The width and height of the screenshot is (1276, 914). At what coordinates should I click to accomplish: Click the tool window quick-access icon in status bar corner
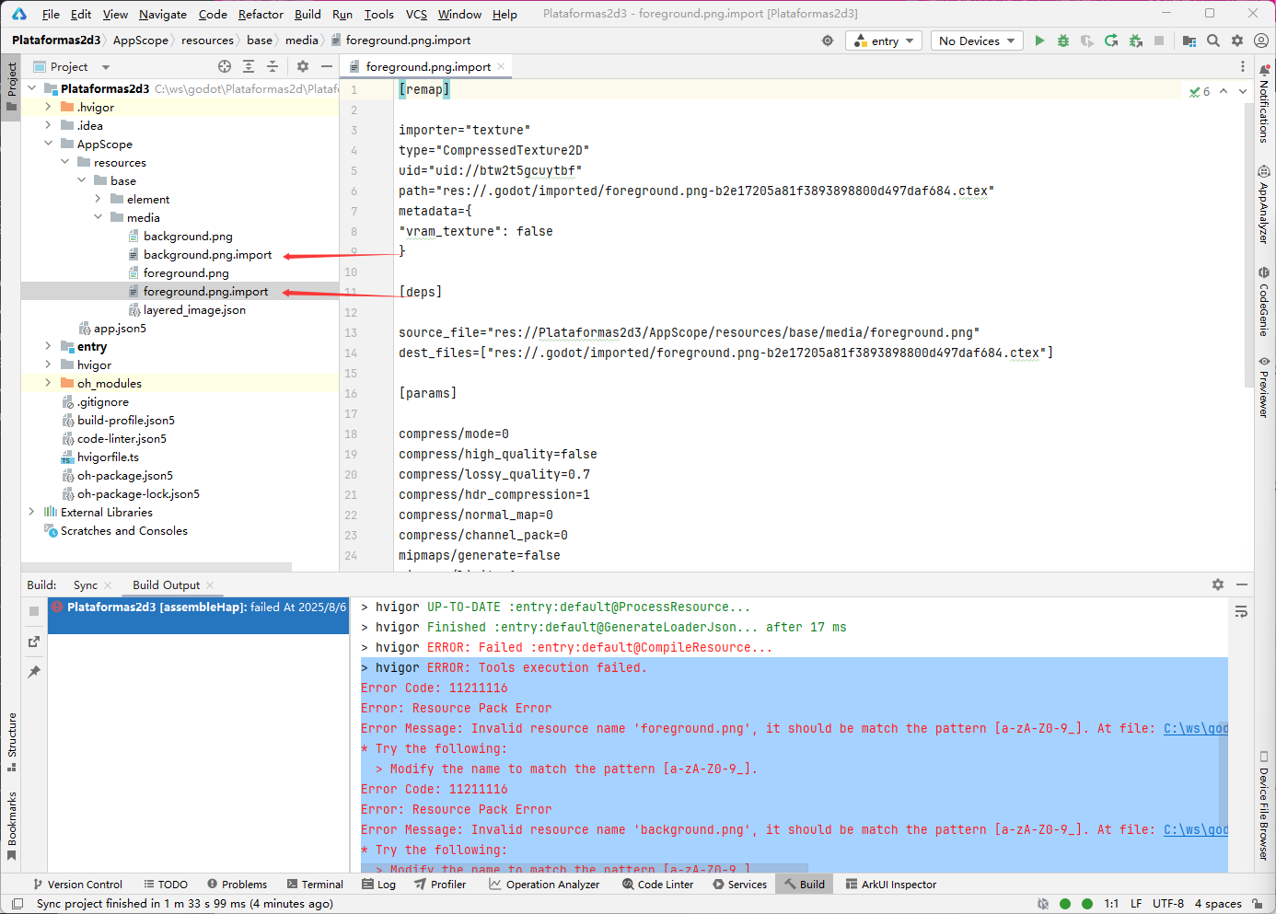pos(17,904)
